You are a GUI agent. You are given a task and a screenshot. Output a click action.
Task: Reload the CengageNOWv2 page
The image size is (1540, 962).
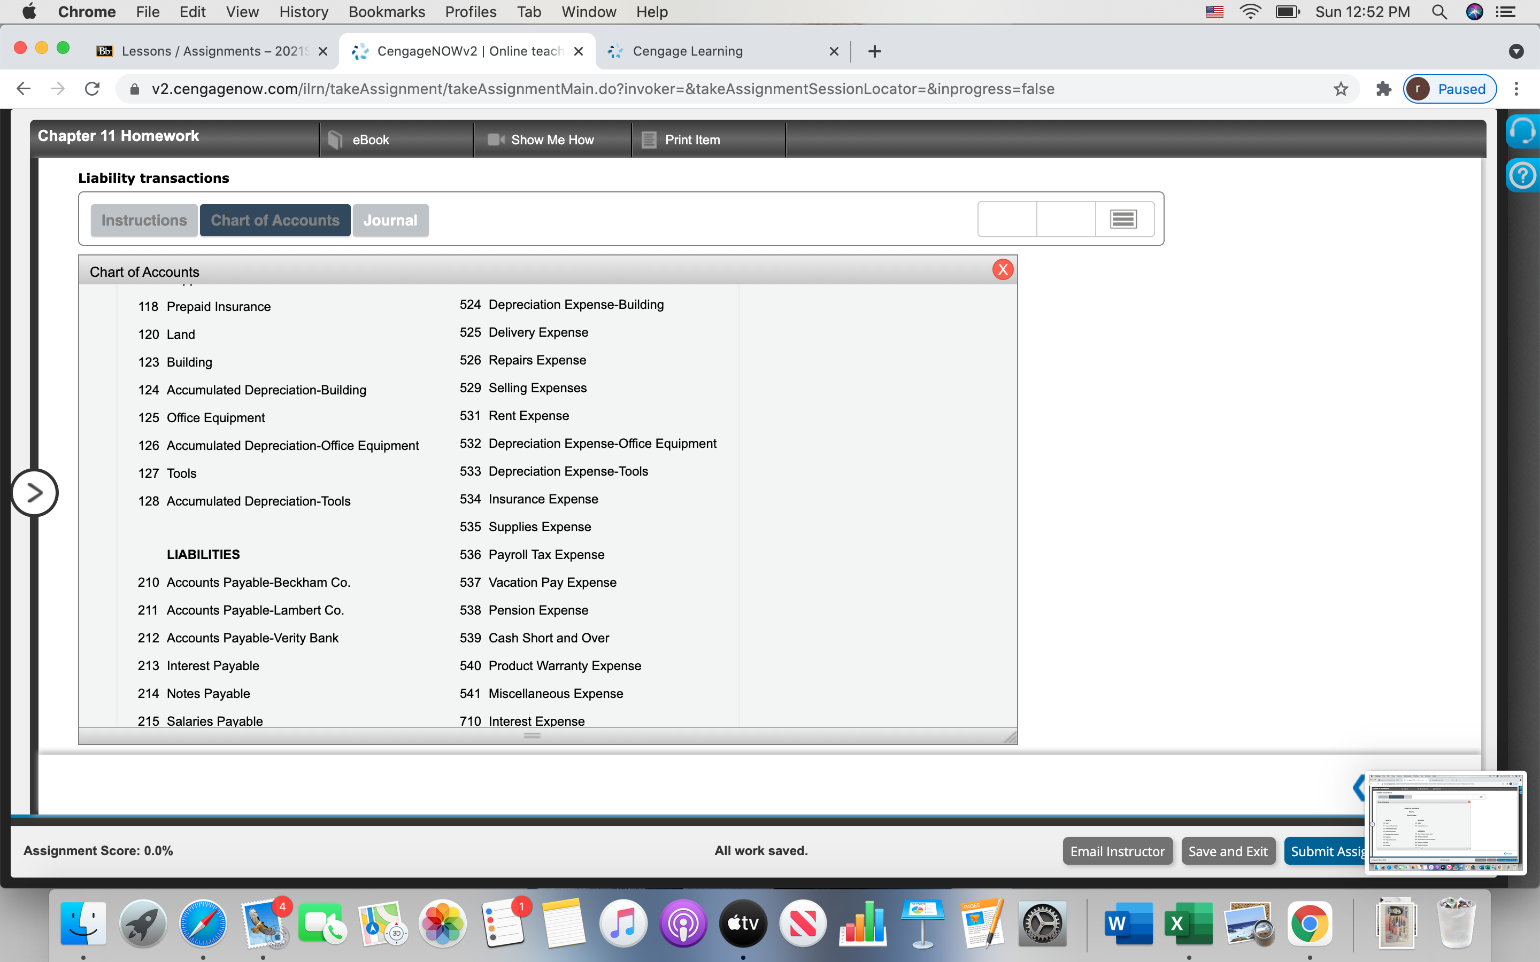[x=93, y=89]
